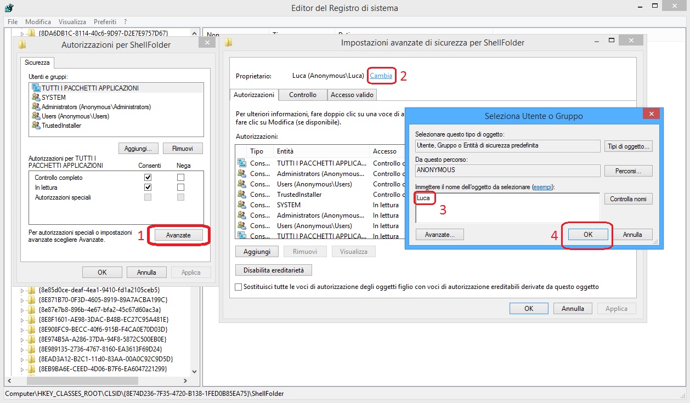Click Disabilita ereditarietà button
Image resolution: width=690 pixels, height=403 pixels.
(274, 270)
